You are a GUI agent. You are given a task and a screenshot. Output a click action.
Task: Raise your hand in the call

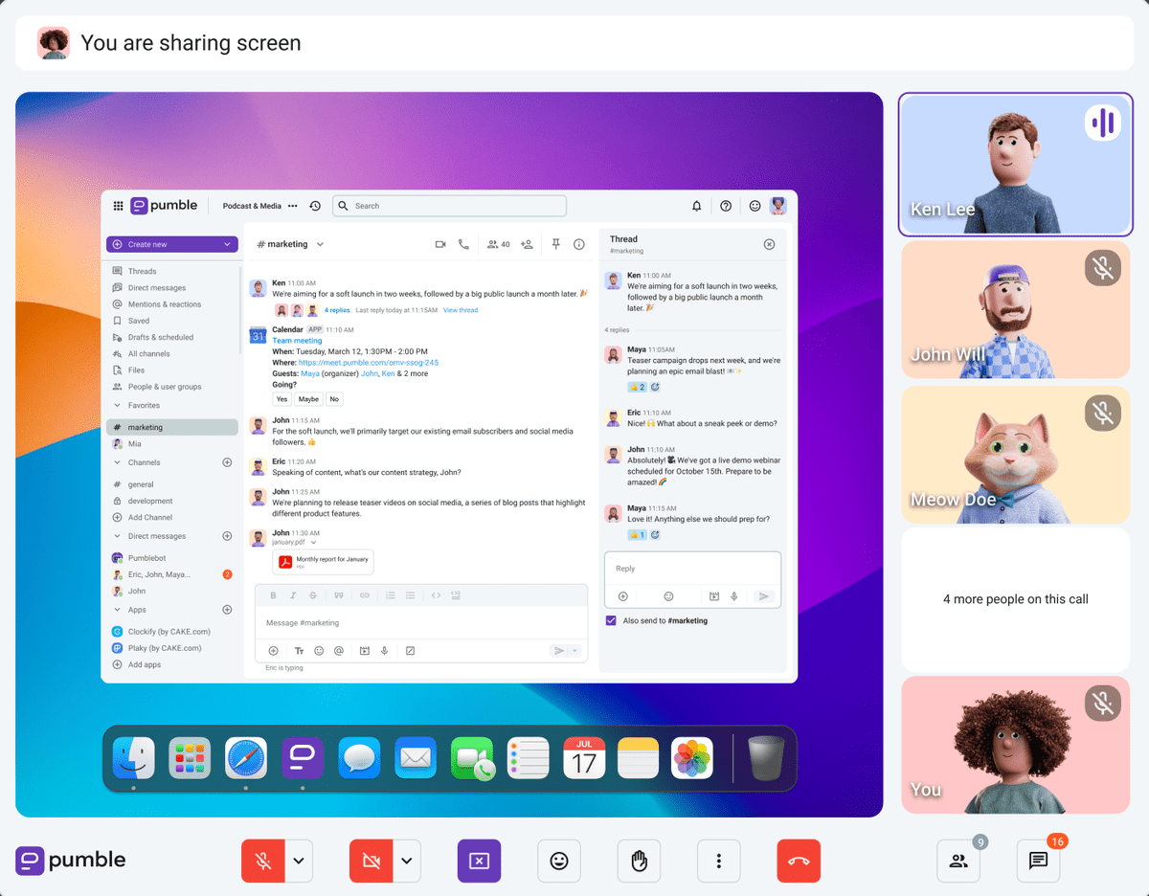point(639,861)
